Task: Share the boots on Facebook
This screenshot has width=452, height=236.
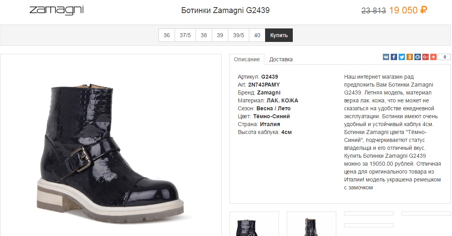Action: 394,57
